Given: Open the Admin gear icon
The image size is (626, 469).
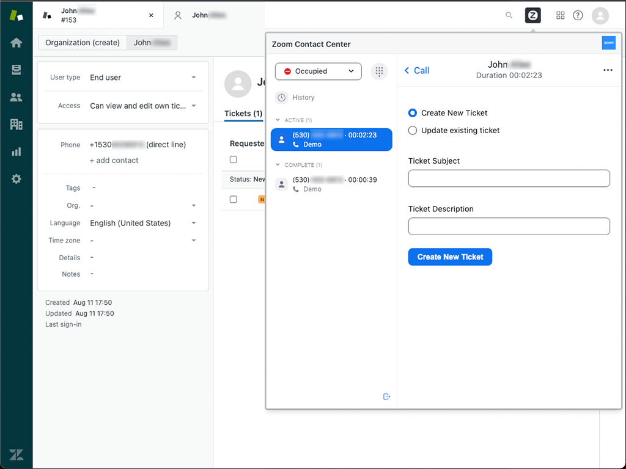Looking at the screenshot, I should (16, 179).
